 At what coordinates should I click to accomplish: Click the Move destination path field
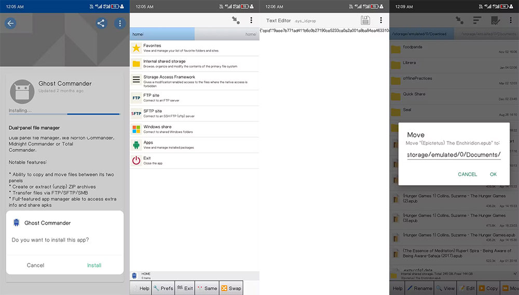(x=454, y=154)
